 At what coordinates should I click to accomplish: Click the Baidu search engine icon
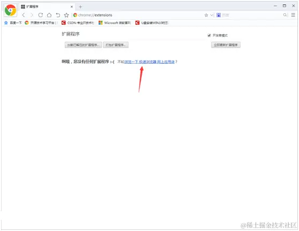219,15
